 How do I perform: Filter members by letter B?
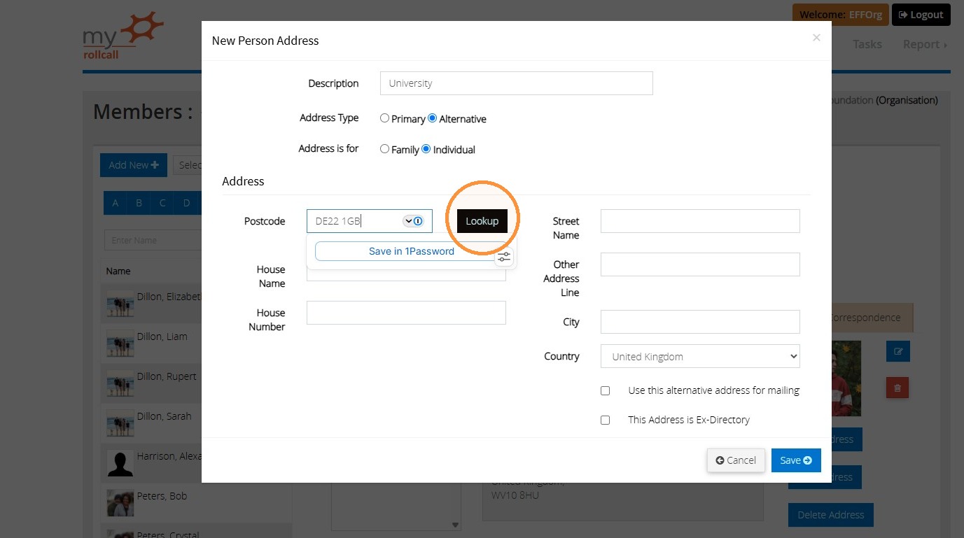point(139,203)
